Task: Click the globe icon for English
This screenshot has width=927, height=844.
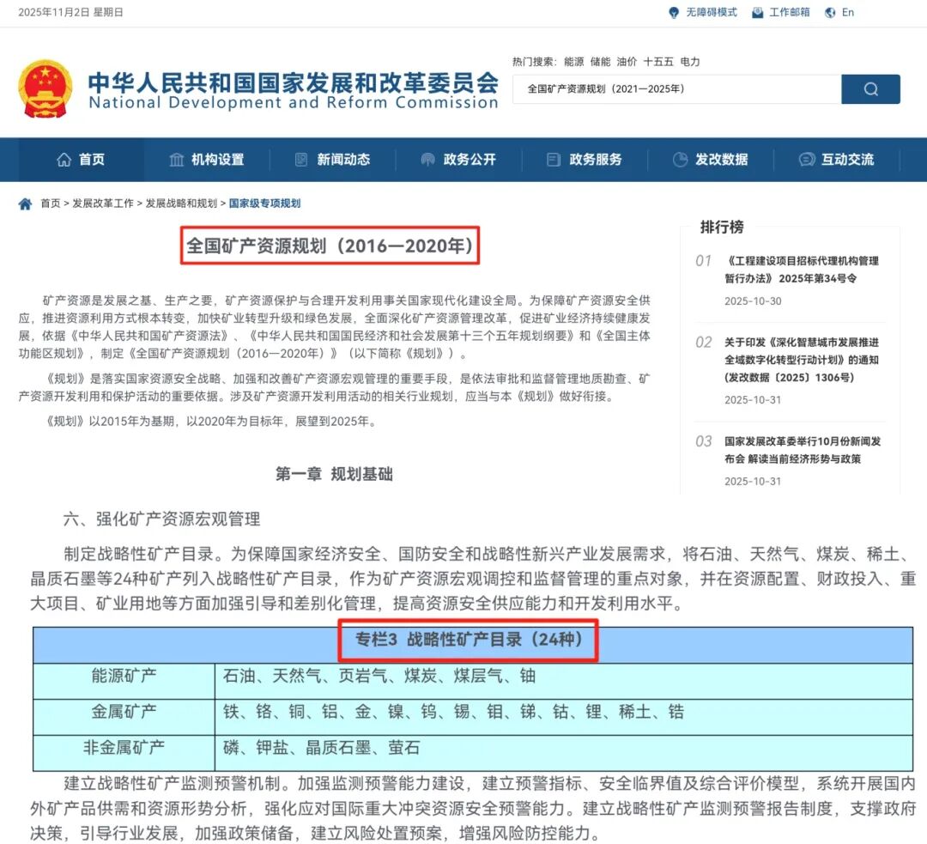Action: tap(830, 13)
